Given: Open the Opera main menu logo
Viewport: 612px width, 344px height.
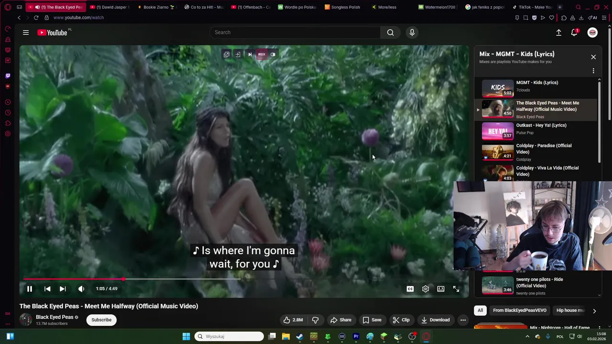Looking at the screenshot, I should pos(8,7).
